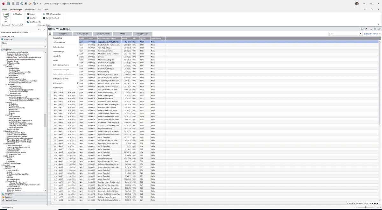Open System settings with the gear icon
Screen dimensions: 382x210
coord(31,14)
